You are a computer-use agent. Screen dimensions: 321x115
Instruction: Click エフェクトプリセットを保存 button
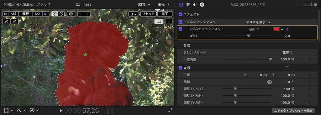click(293, 111)
